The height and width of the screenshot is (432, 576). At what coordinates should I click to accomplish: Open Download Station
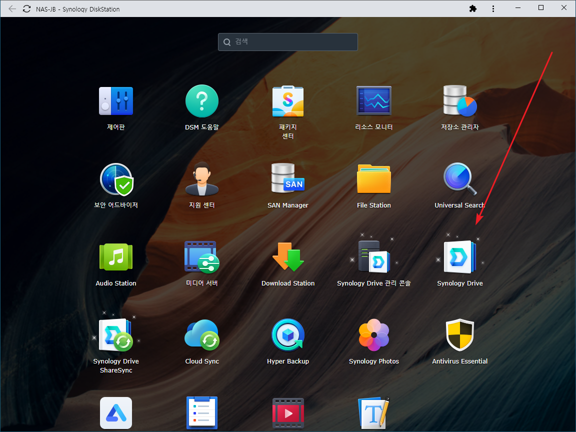288,257
